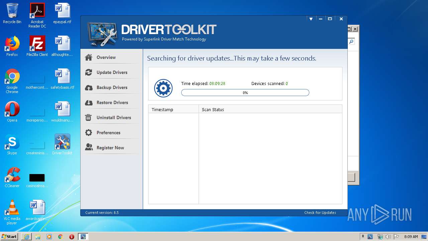Open the Skype desktop shortcut
The width and height of the screenshot is (428, 241).
click(x=12, y=145)
